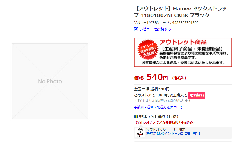
Task: Click the 生産終了商品・未開封新品 banner line
Action: [192, 49]
